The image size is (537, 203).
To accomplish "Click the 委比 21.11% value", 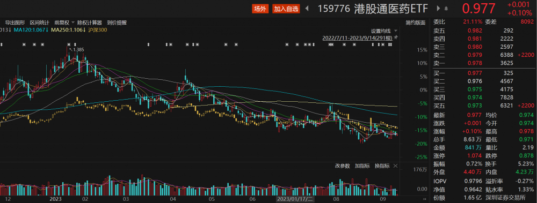I will (473, 22).
